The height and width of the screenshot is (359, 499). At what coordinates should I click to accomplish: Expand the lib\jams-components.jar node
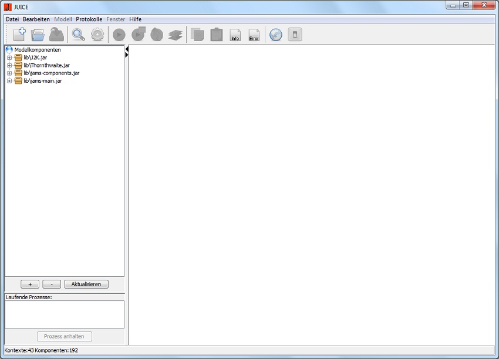[x=9, y=73]
